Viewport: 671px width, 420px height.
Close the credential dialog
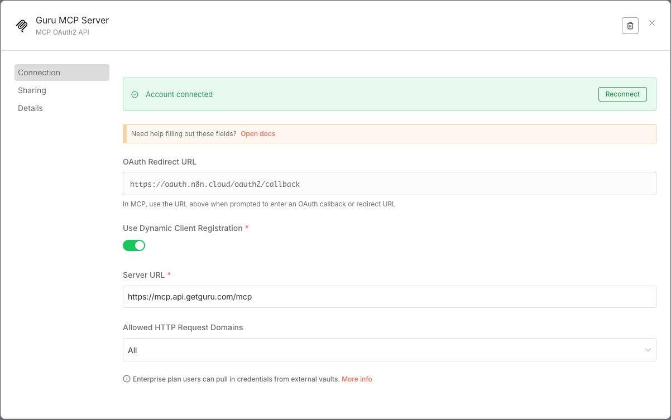pos(652,23)
